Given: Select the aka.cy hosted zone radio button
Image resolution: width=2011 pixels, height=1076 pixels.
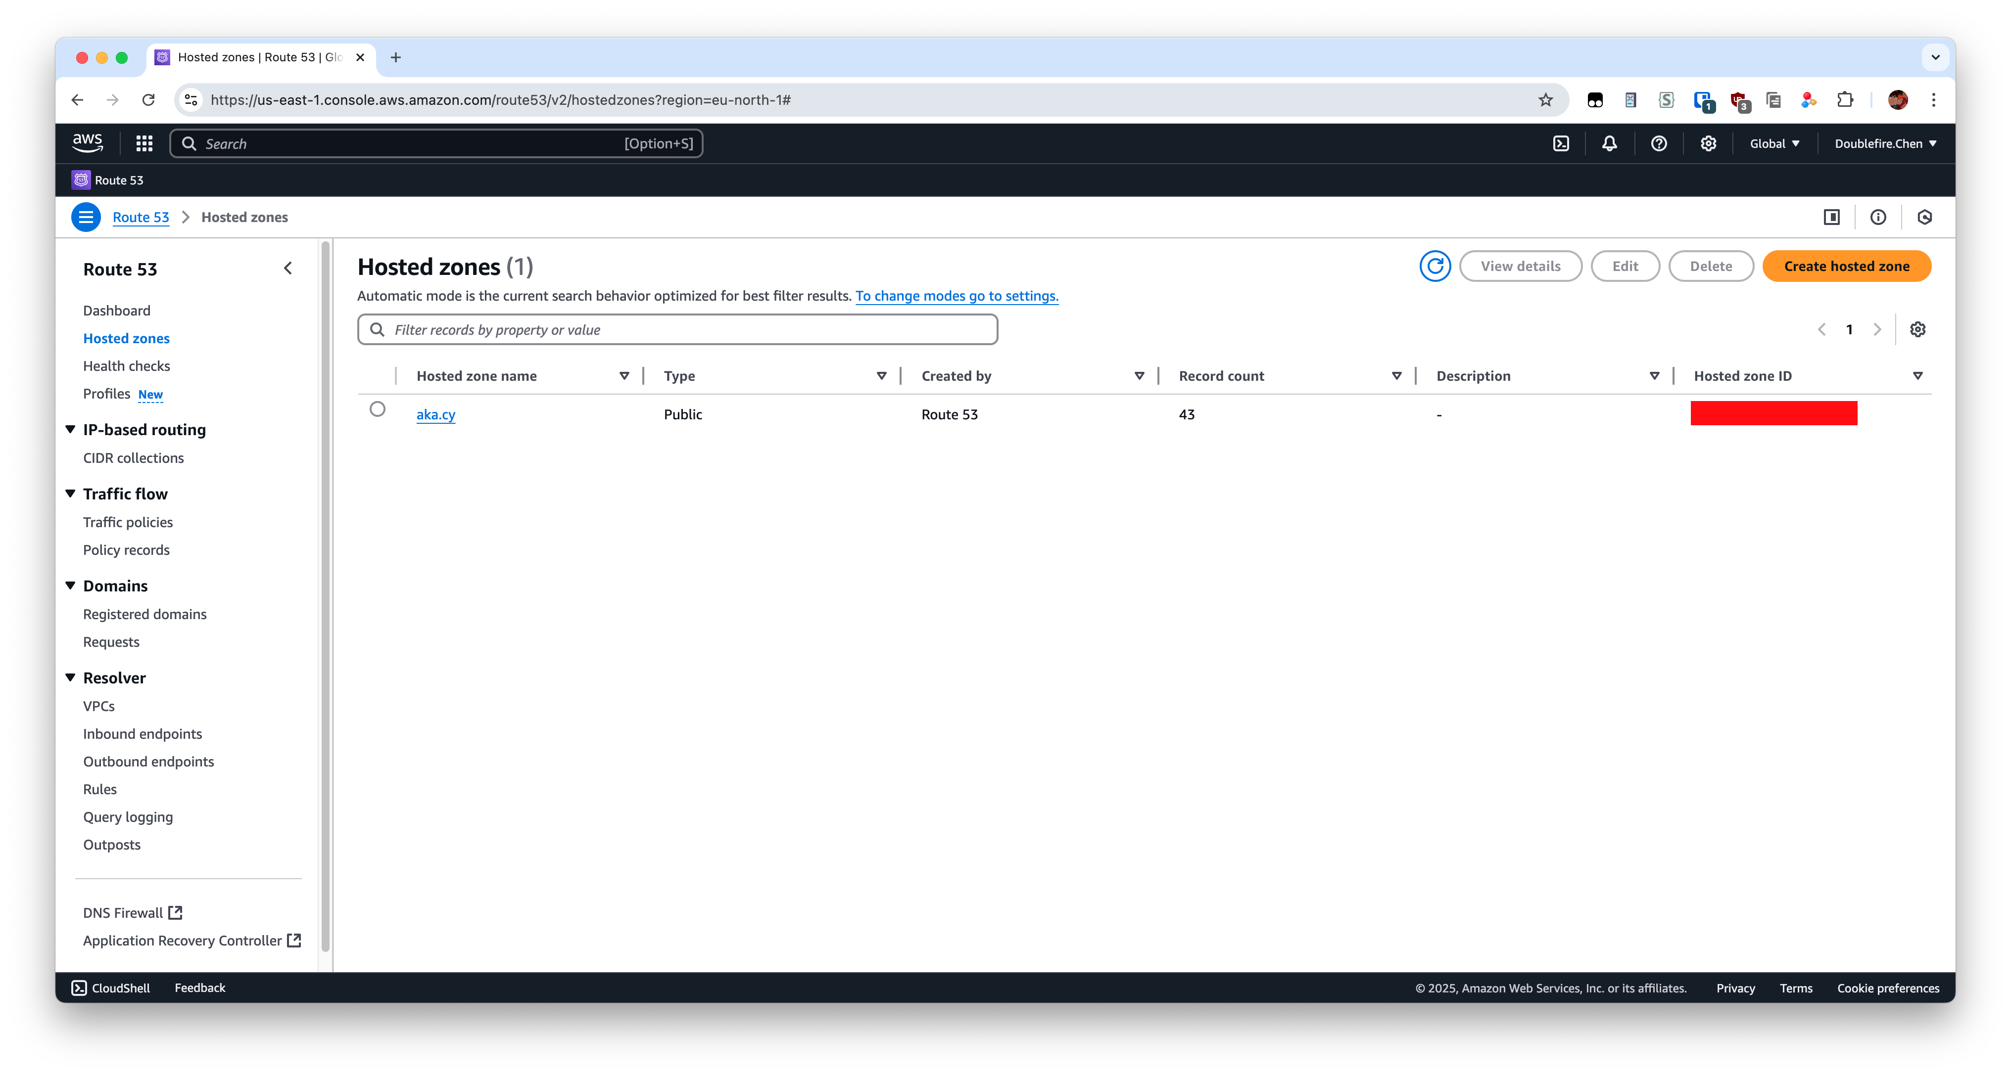Looking at the screenshot, I should tap(377, 409).
